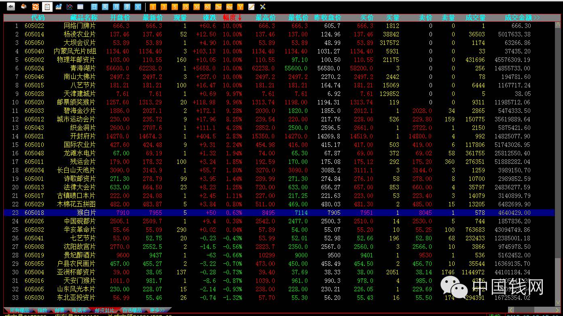The width and height of the screenshot is (563, 316).
Task: Sort by the 成交量 column header
Action: 475,18
